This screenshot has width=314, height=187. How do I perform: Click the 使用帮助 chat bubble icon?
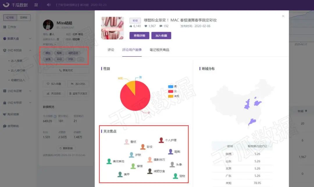pyautogui.click(x=5, y=126)
